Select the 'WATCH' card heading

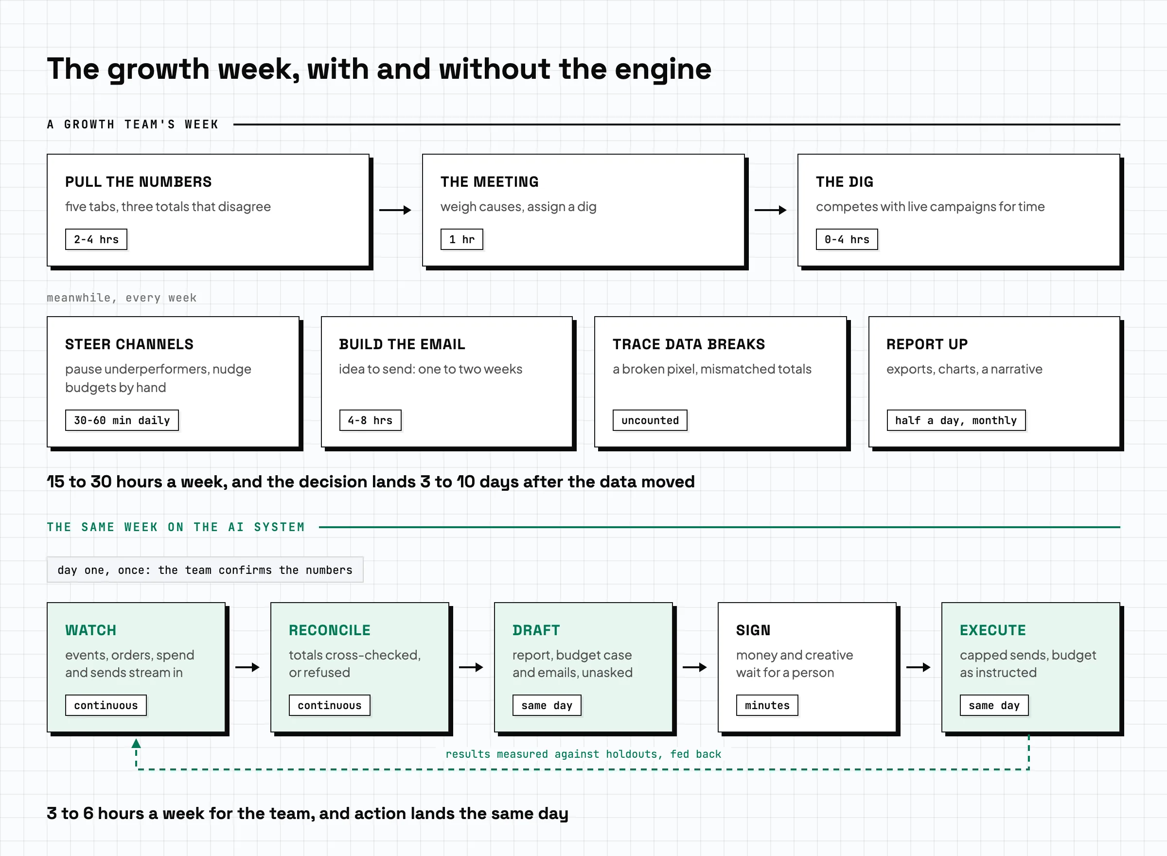click(90, 631)
